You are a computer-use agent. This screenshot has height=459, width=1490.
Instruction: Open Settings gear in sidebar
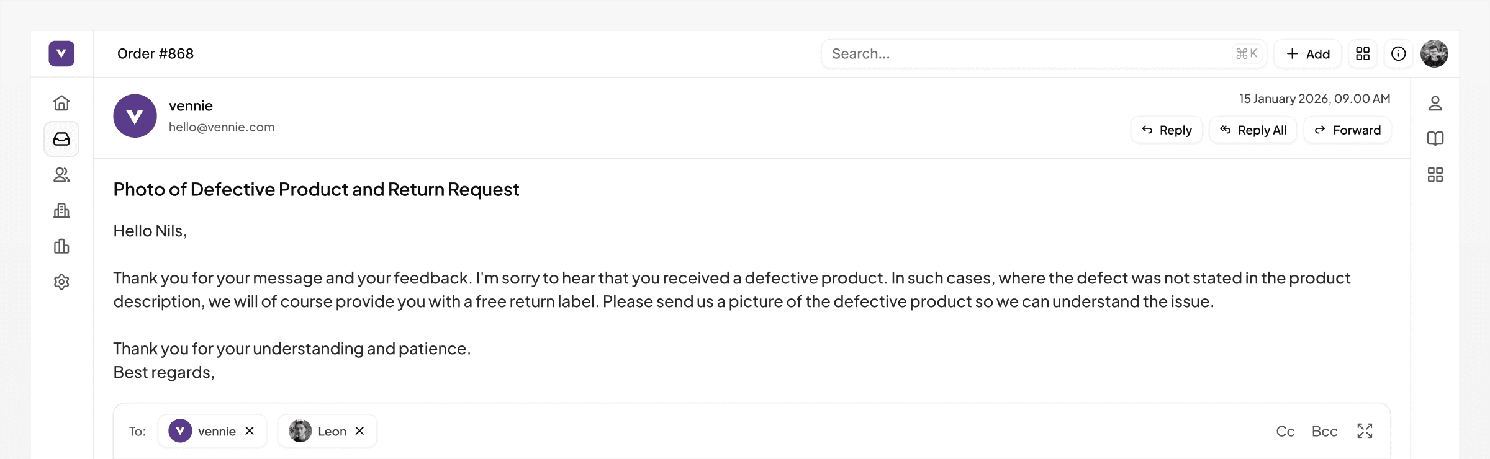[61, 282]
